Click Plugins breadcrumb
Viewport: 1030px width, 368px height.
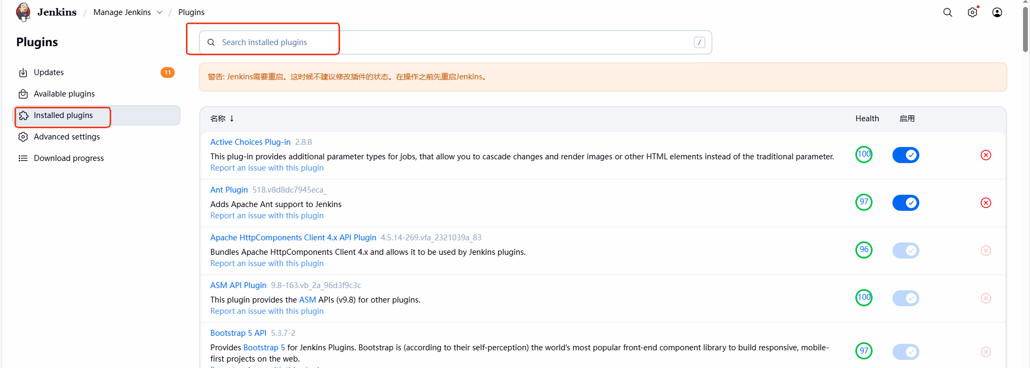click(x=191, y=12)
